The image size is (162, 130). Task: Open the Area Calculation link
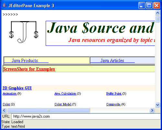[x=65, y=94]
